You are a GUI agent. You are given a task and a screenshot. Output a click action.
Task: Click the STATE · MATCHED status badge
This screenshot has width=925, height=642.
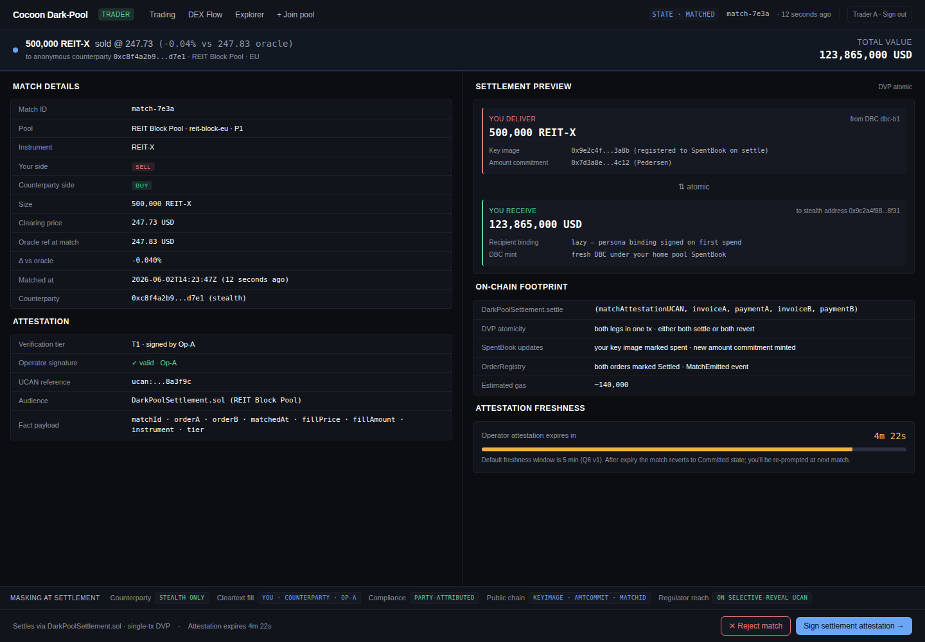click(x=683, y=14)
